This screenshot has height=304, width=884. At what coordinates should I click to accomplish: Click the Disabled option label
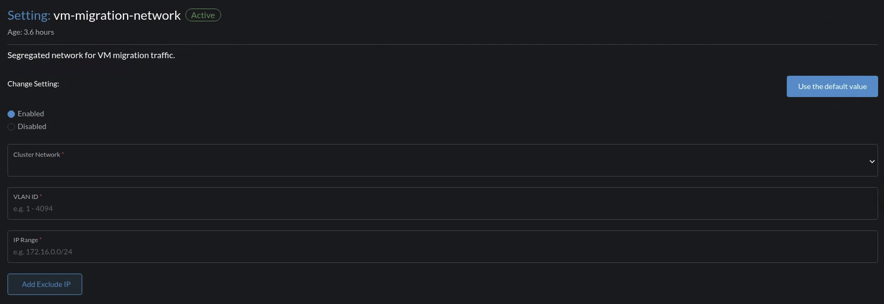(32, 126)
